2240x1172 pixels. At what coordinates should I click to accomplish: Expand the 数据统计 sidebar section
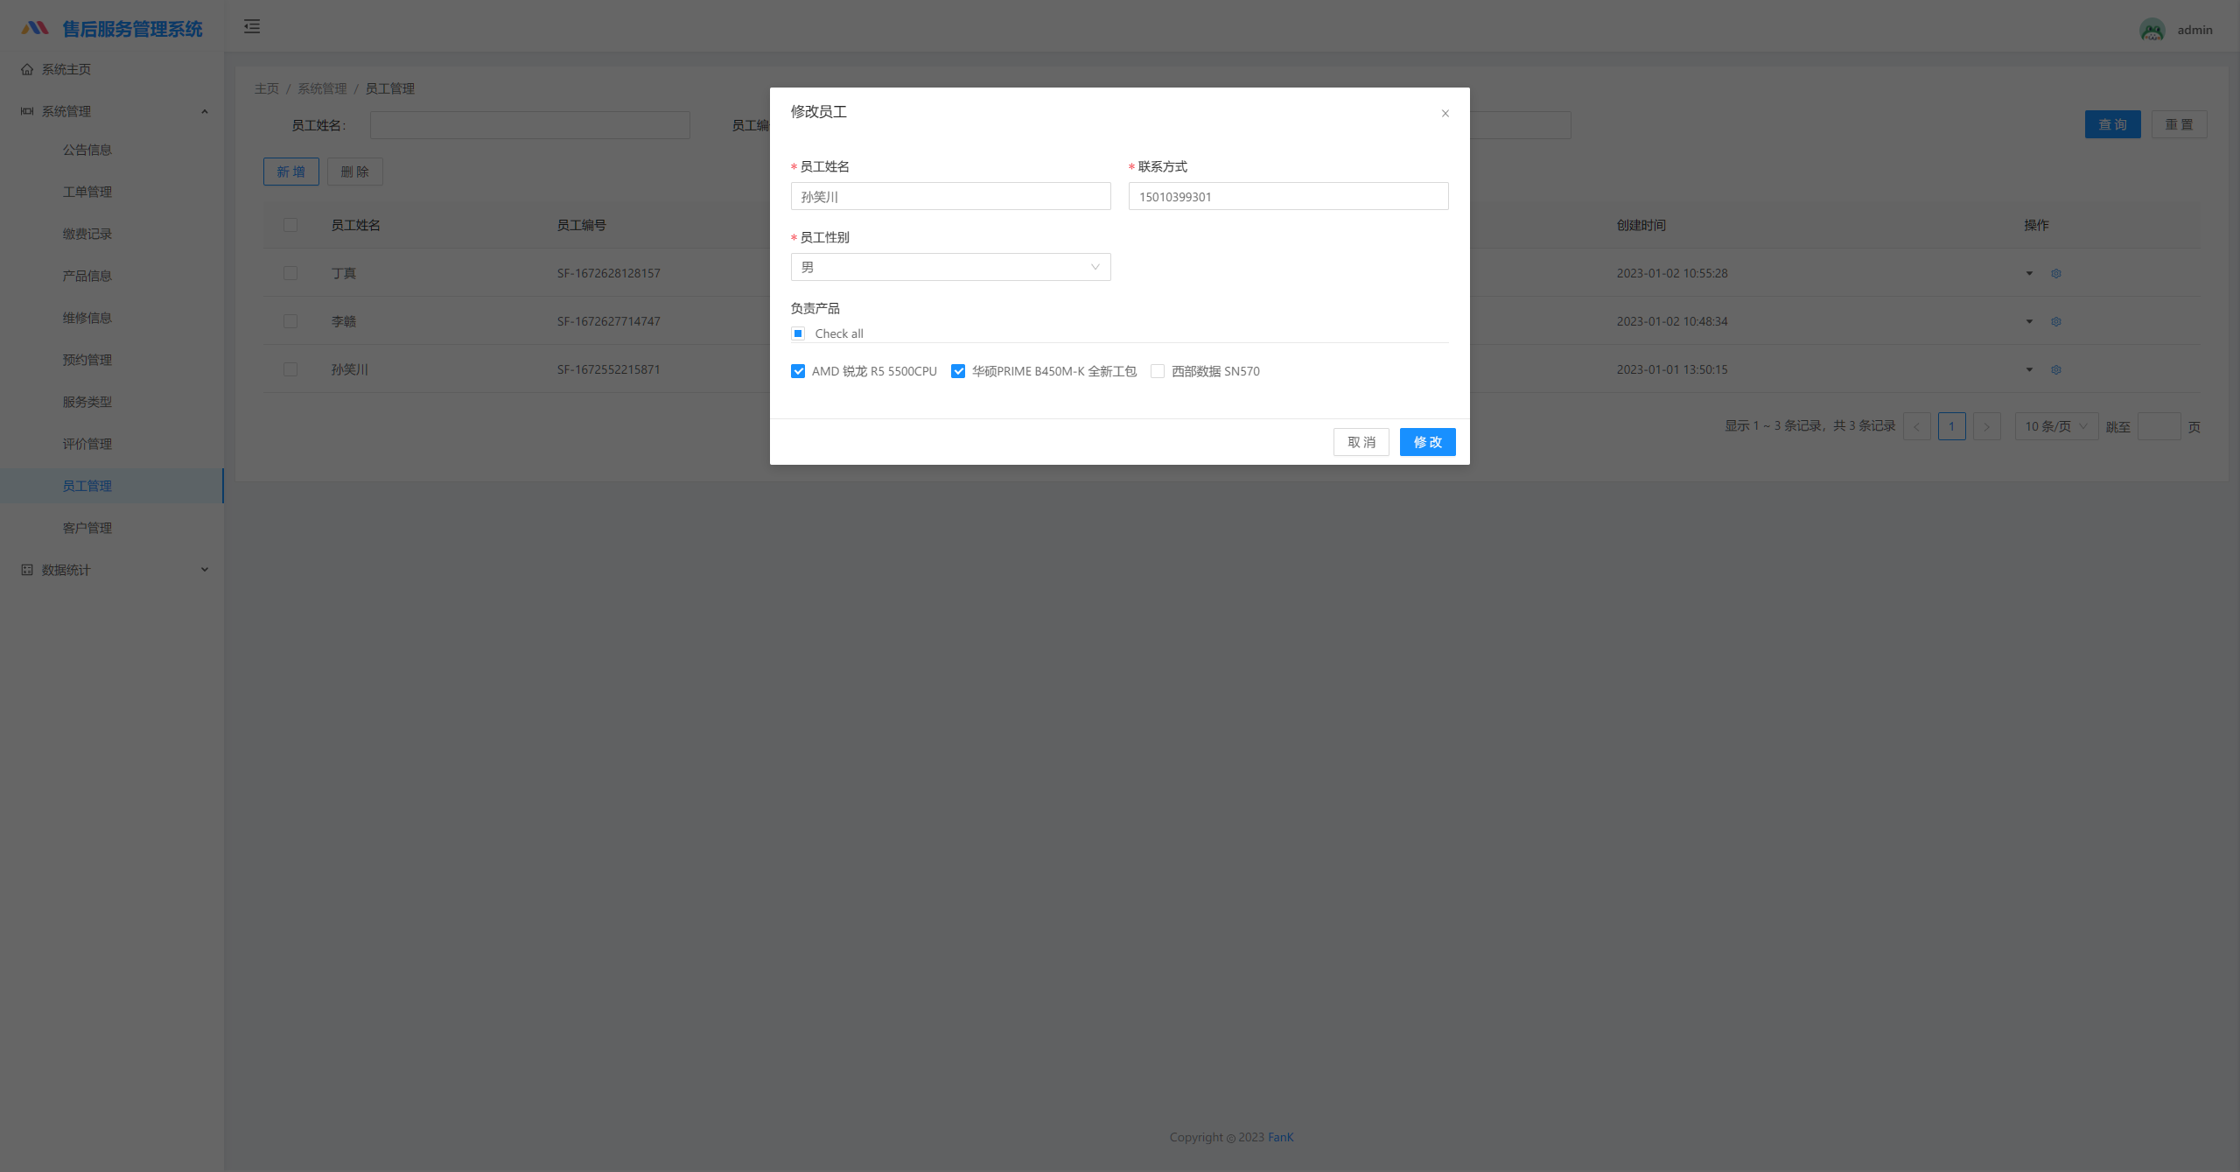(x=112, y=570)
